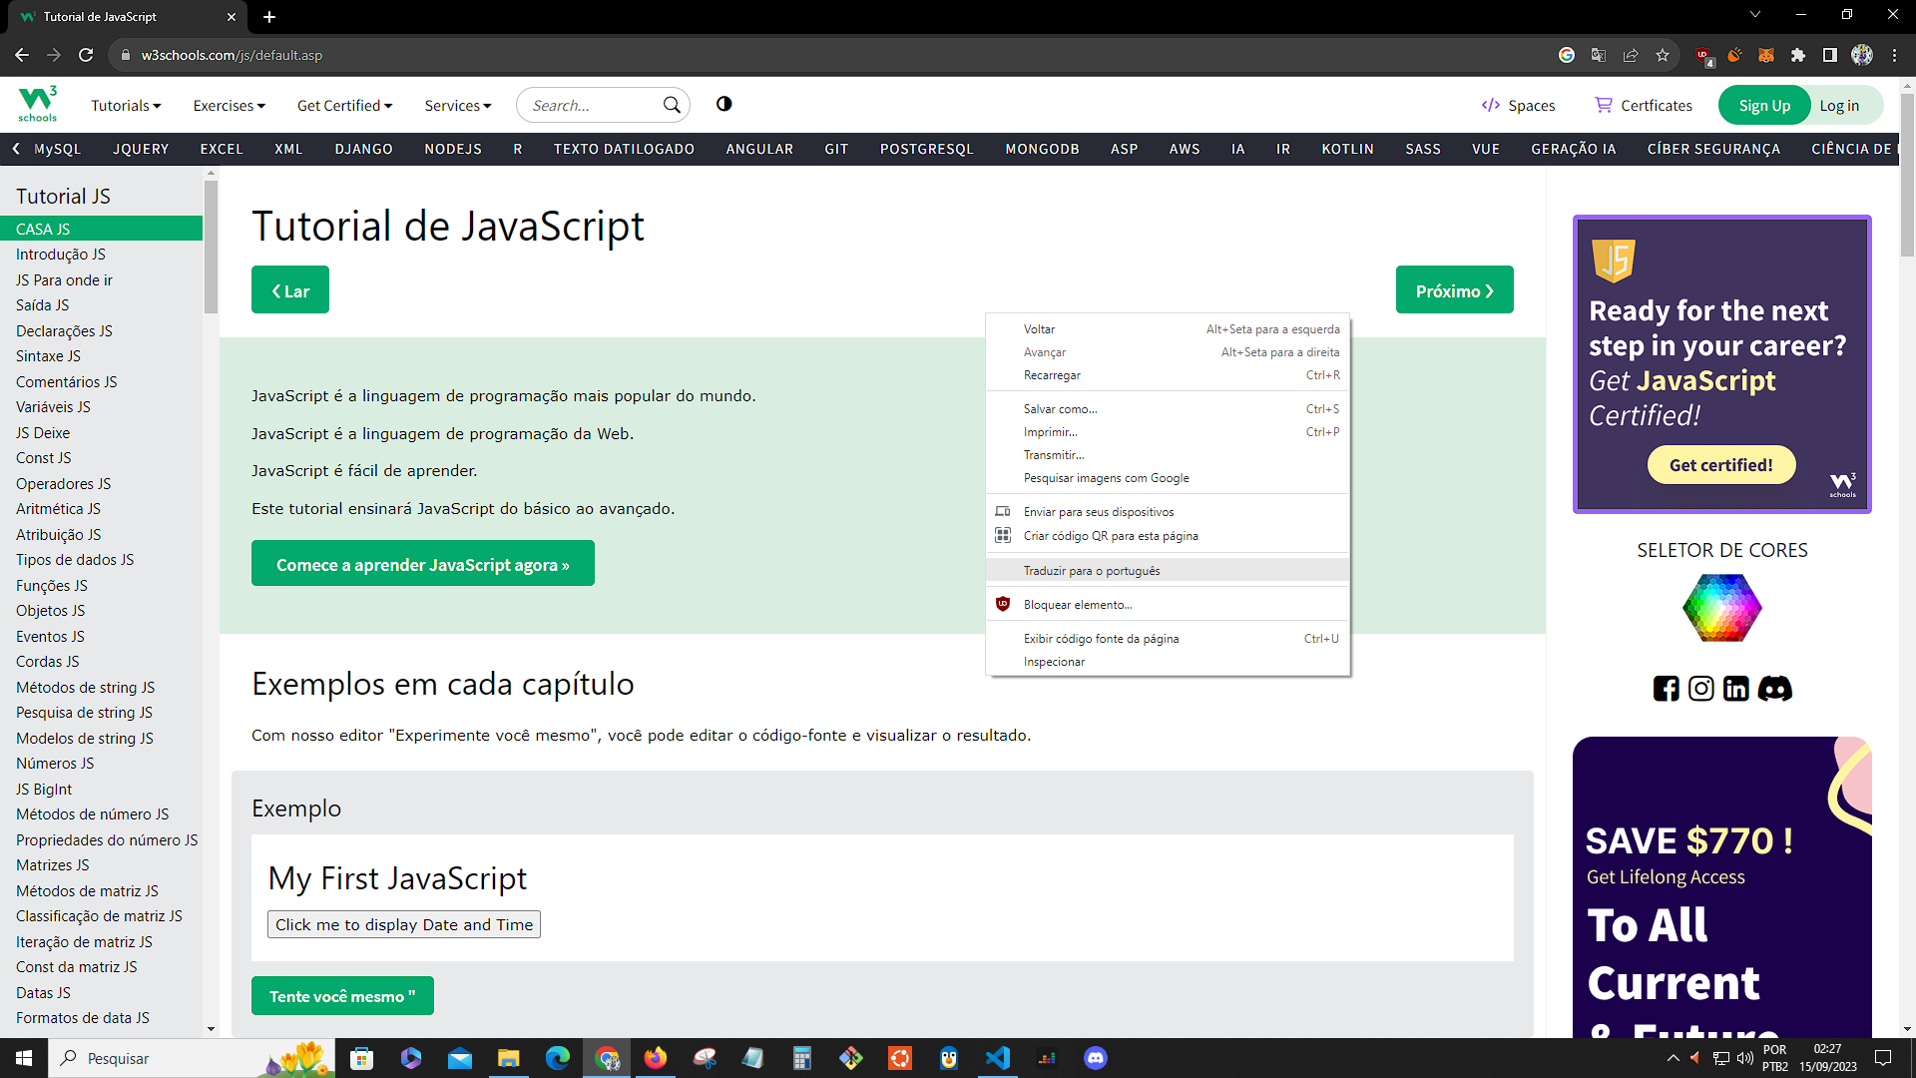
Task: Go back using the browser back arrow
Action: 22,55
